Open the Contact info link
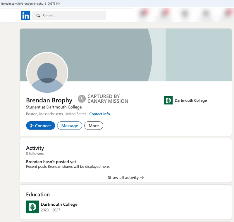 tap(99, 114)
